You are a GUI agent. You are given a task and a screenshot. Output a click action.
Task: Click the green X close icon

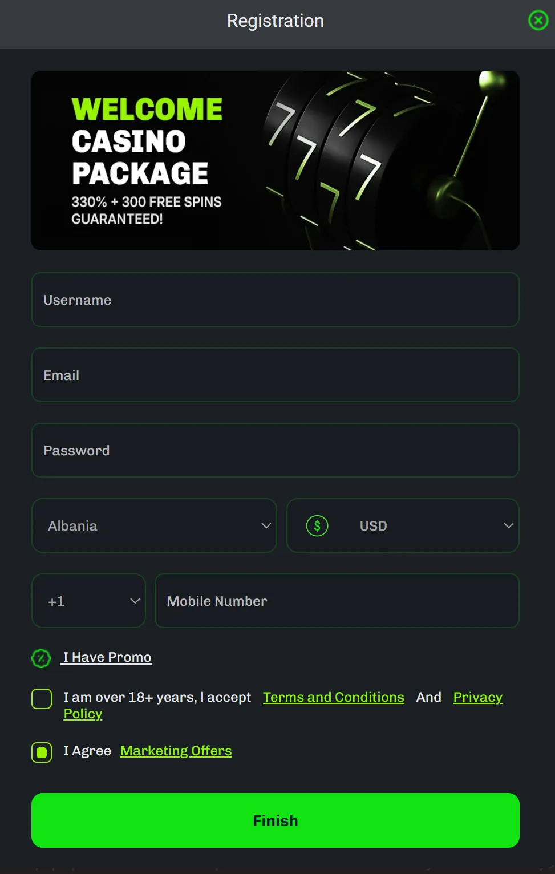coord(538,21)
